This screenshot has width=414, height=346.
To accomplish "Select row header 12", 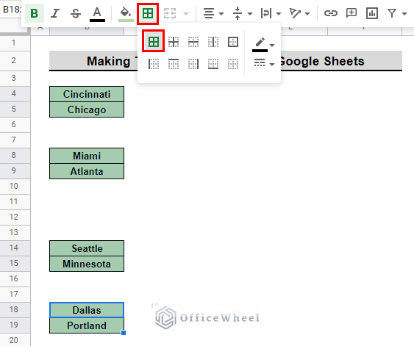I will click(x=15, y=217).
